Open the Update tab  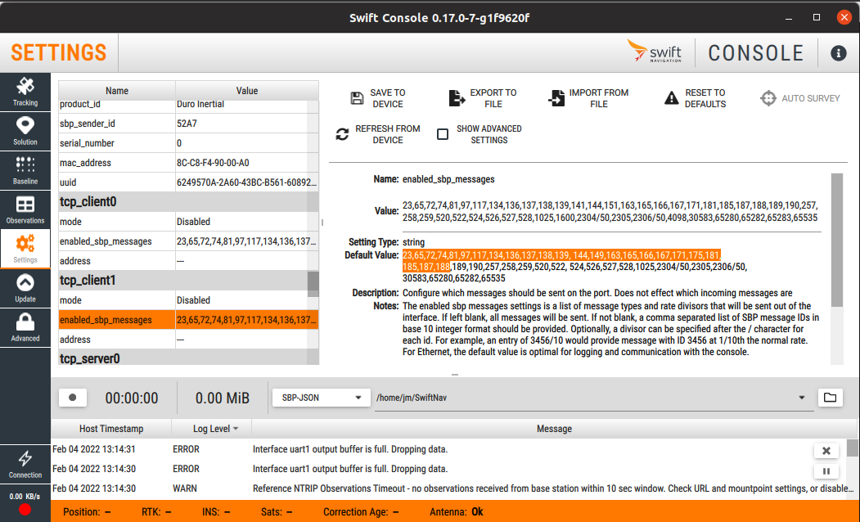(x=25, y=289)
